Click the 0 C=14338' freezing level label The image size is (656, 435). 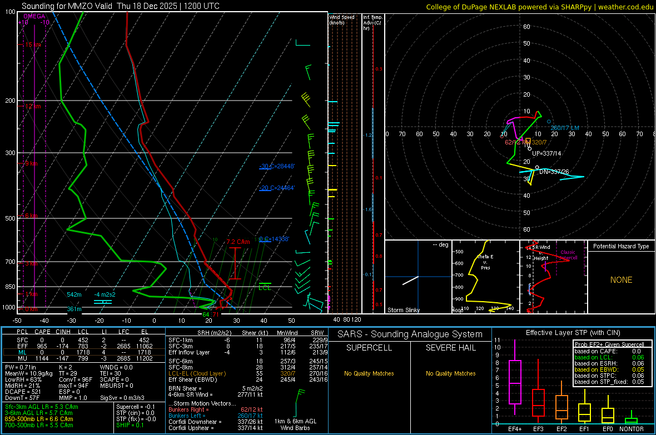point(274,239)
